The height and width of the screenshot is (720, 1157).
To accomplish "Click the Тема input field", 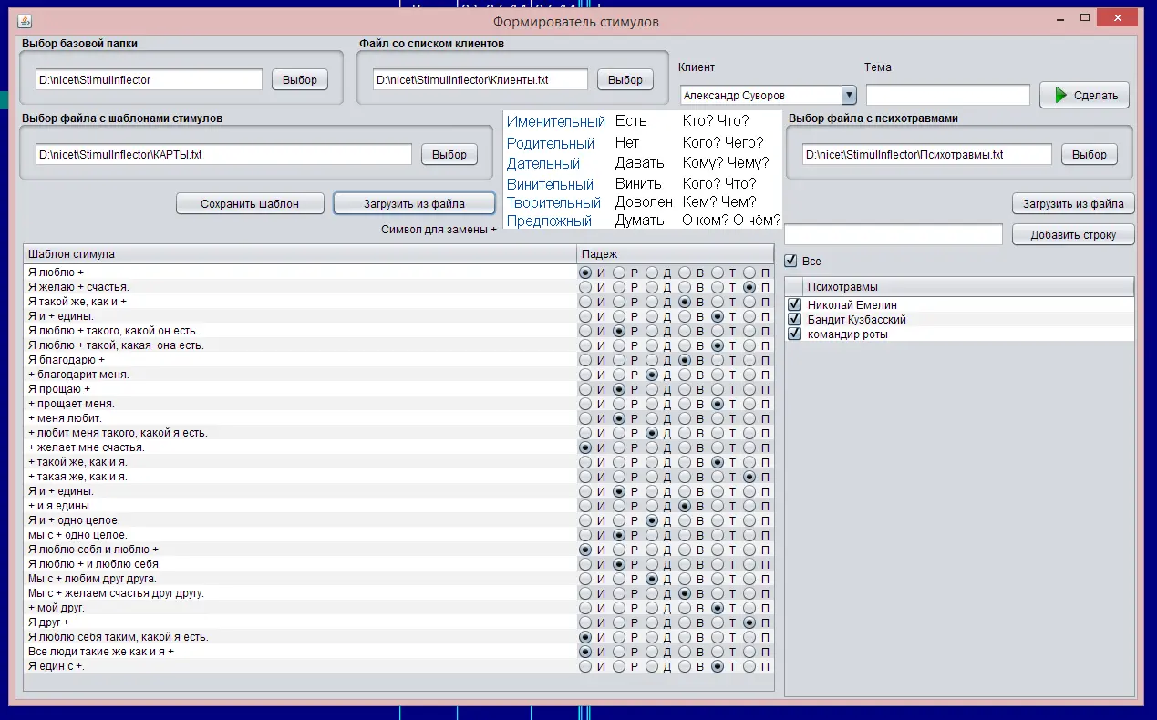I will click(x=948, y=95).
